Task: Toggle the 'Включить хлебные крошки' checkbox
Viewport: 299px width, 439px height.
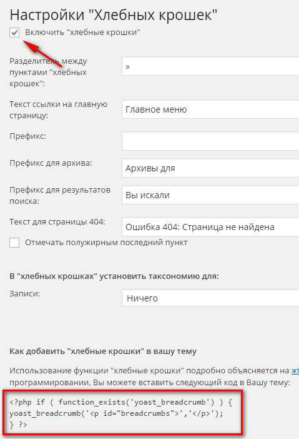Action: pos(14,33)
